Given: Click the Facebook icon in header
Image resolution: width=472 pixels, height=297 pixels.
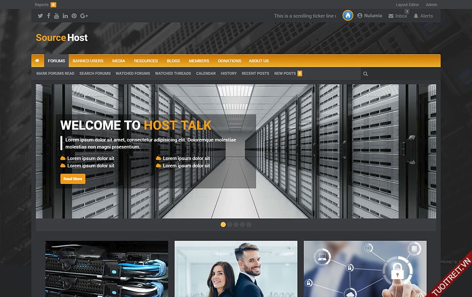Looking at the screenshot, I should [x=49, y=16].
